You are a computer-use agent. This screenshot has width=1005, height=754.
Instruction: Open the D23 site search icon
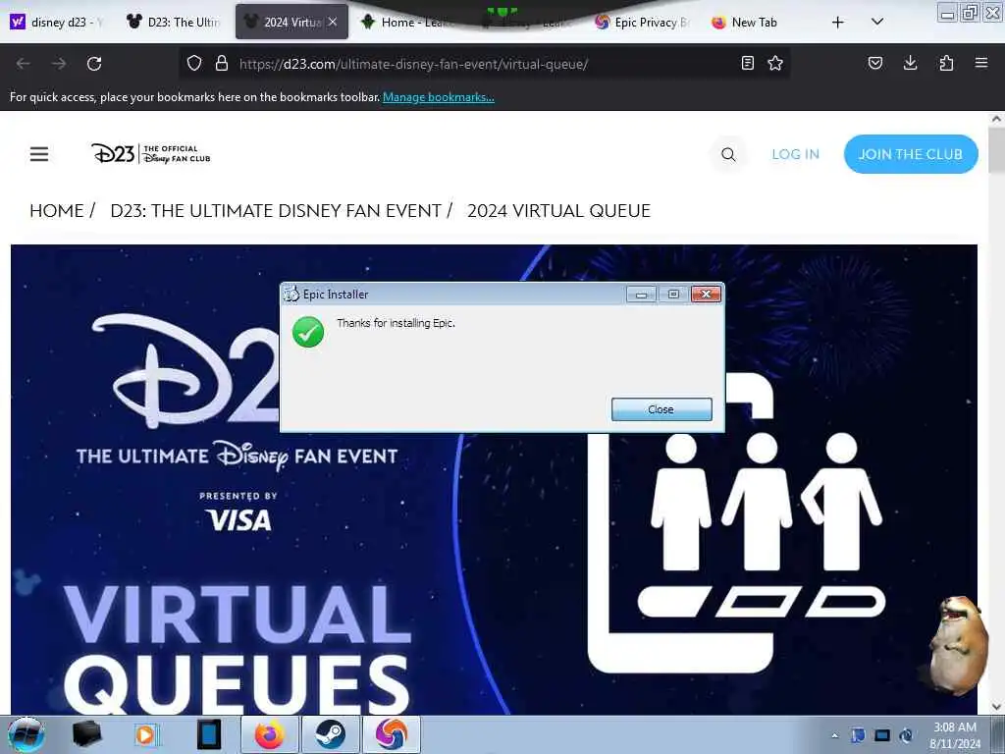click(728, 154)
